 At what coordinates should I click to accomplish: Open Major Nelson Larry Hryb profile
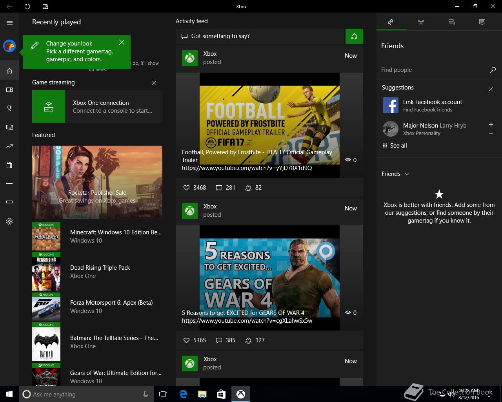(x=424, y=129)
